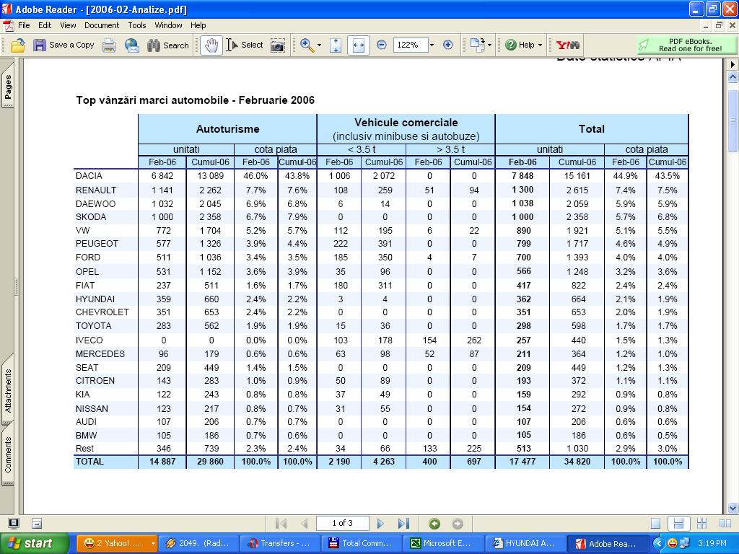
Task: Click the Save a Copy toolbar button
Action: click(64, 45)
